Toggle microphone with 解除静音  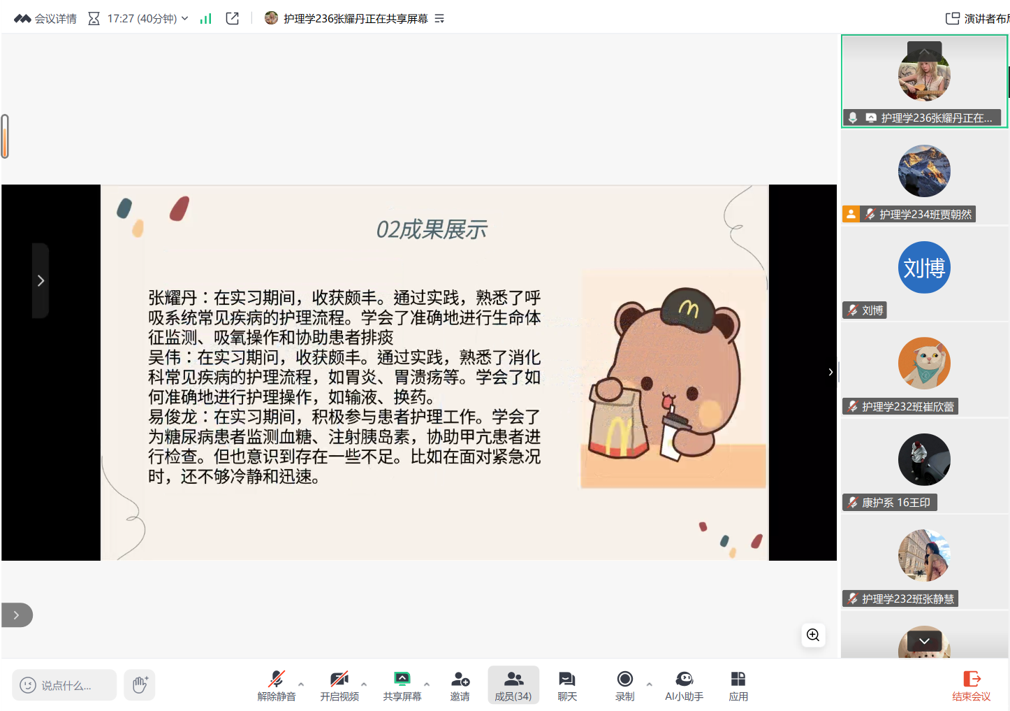(277, 685)
